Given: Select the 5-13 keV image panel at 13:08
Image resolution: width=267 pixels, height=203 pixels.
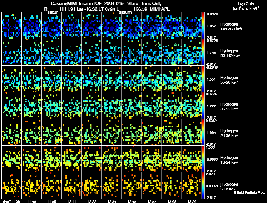Looking at the screenshot, I should point(172,185).
